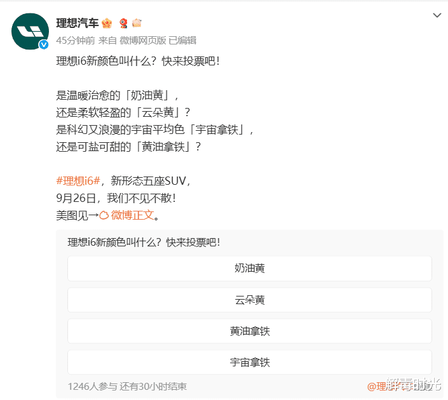Viewport: 448px width, 400px height.
Task: Click the line 还是可盐可甜的「黄油拿铁」
Action: [128, 147]
